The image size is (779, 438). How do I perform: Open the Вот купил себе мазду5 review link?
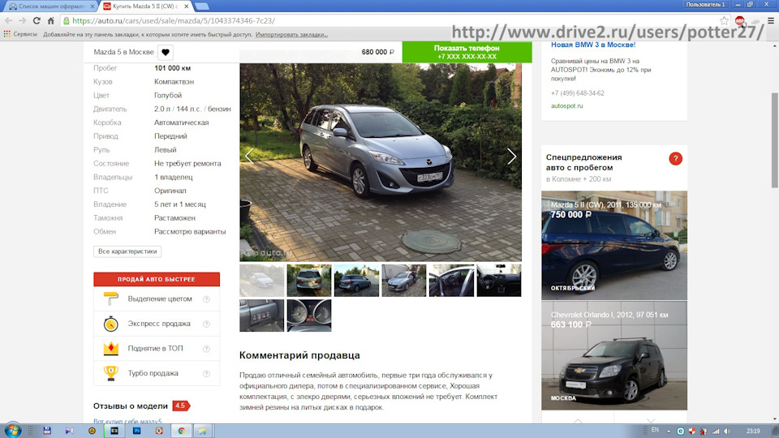127,421
